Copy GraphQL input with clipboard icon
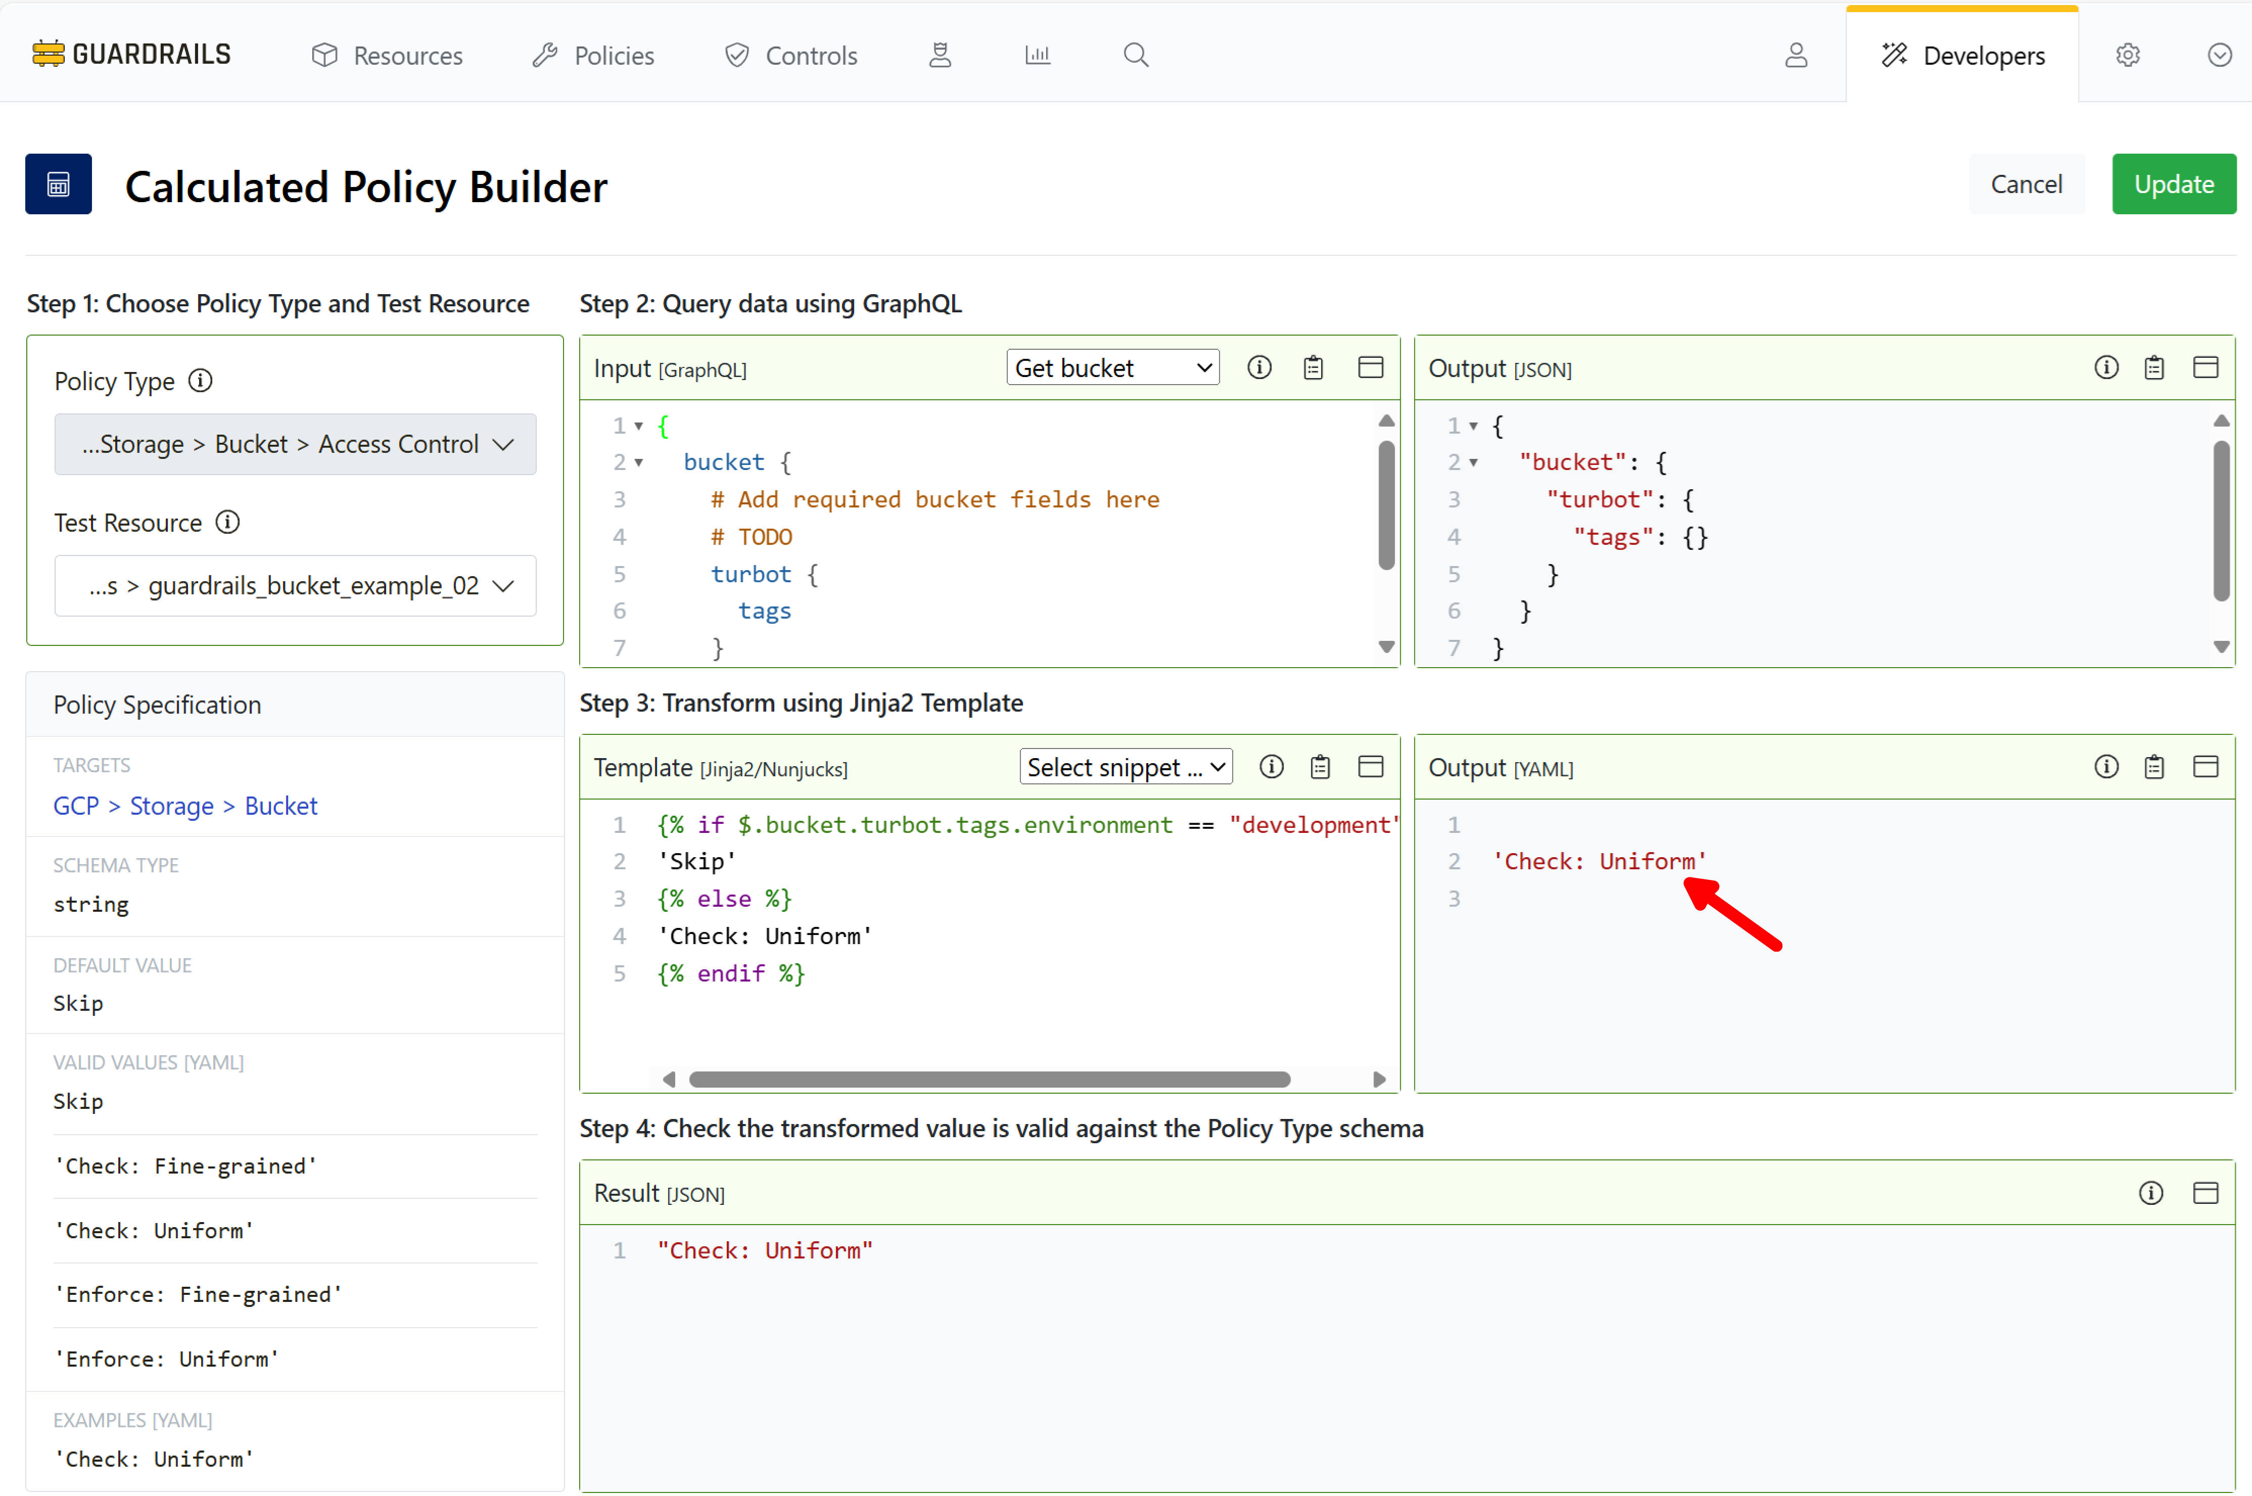Screen dimensions: 2252x1496 (1313, 368)
